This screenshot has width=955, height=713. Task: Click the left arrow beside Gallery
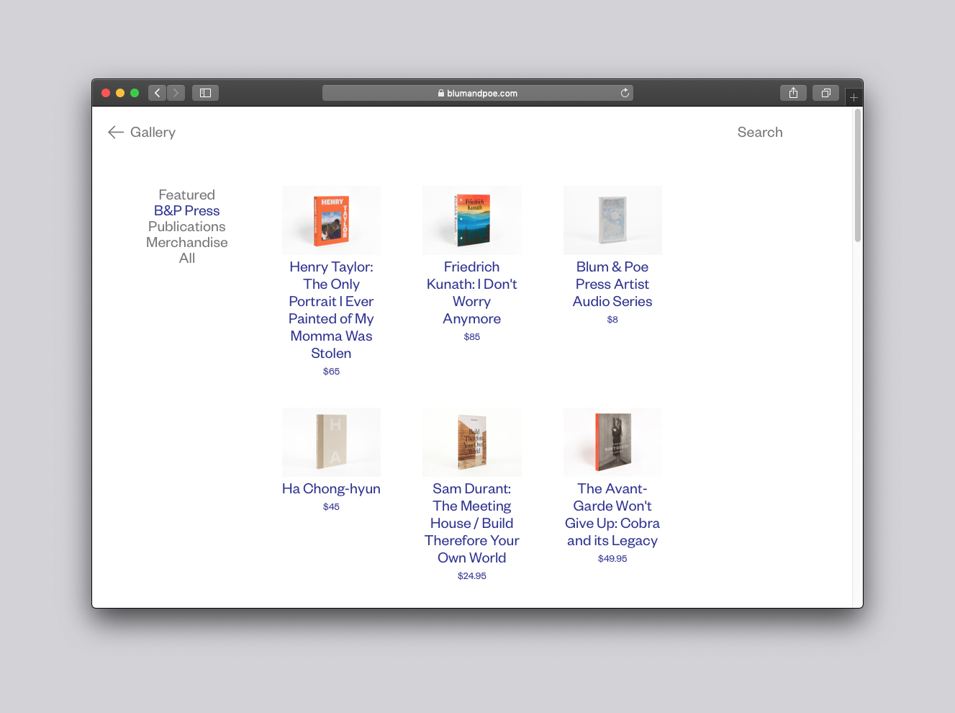116,133
